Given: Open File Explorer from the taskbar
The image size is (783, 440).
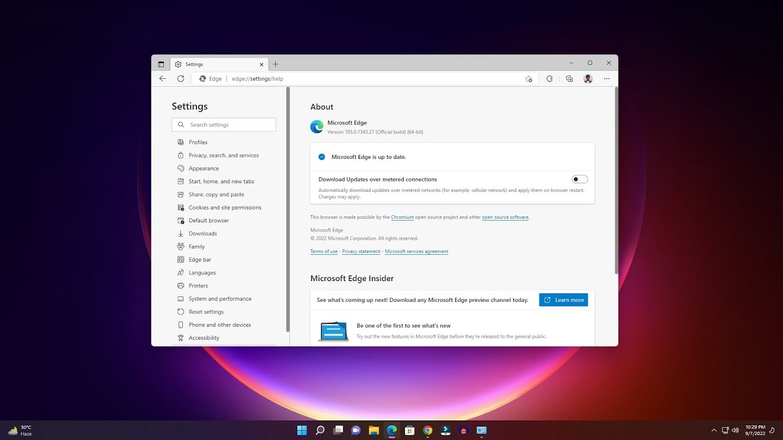Looking at the screenshot, I should tap(374, 430).
